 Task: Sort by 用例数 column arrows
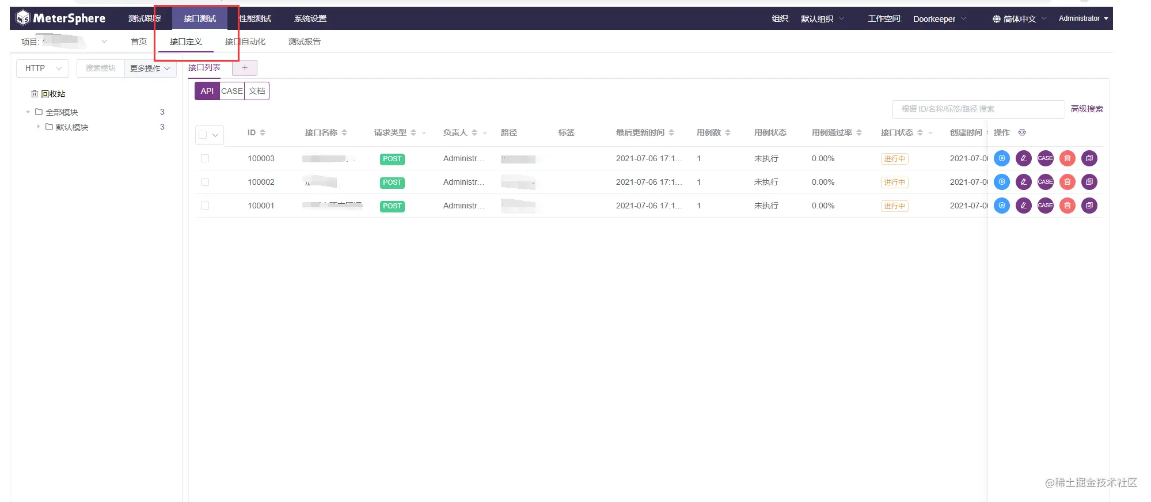coord(728,132)
